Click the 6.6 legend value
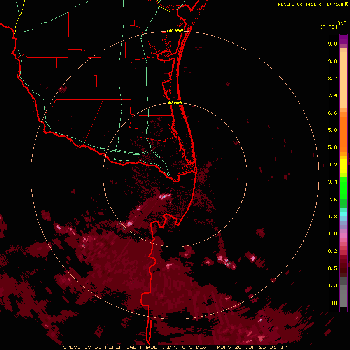This screenshot has width=350, height=350. point(332,113)
